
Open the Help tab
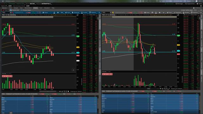(53, 8)
